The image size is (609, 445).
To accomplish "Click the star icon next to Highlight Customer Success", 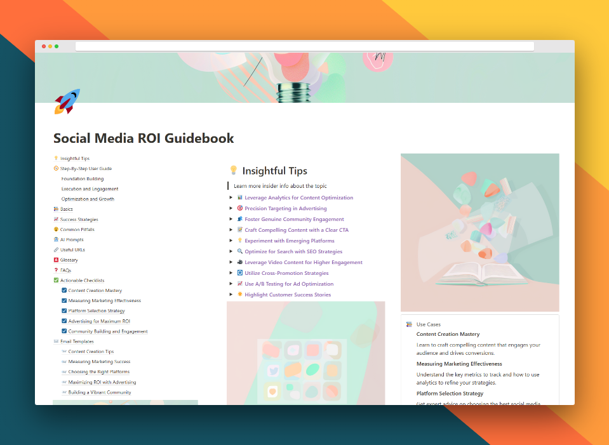I will 240,295.
